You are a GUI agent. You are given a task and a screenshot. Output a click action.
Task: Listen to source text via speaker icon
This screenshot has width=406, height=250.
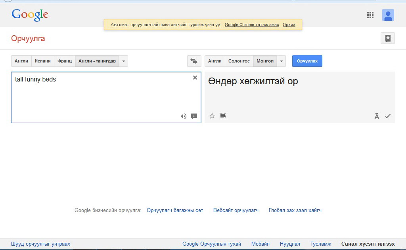coord(183,116)
